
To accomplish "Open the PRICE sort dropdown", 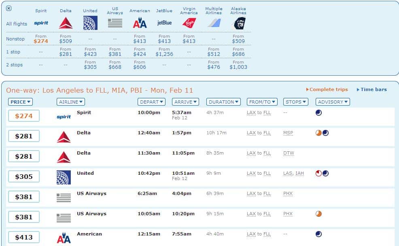I will 20,102.
